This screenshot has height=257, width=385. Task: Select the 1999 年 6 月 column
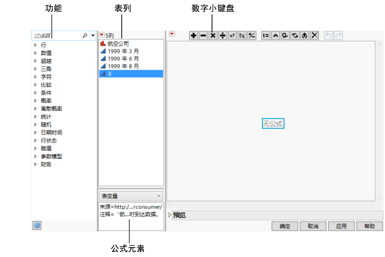click(x=131, y=59)
